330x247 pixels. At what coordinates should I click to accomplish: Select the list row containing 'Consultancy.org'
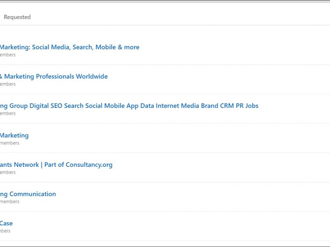point(220,168)
